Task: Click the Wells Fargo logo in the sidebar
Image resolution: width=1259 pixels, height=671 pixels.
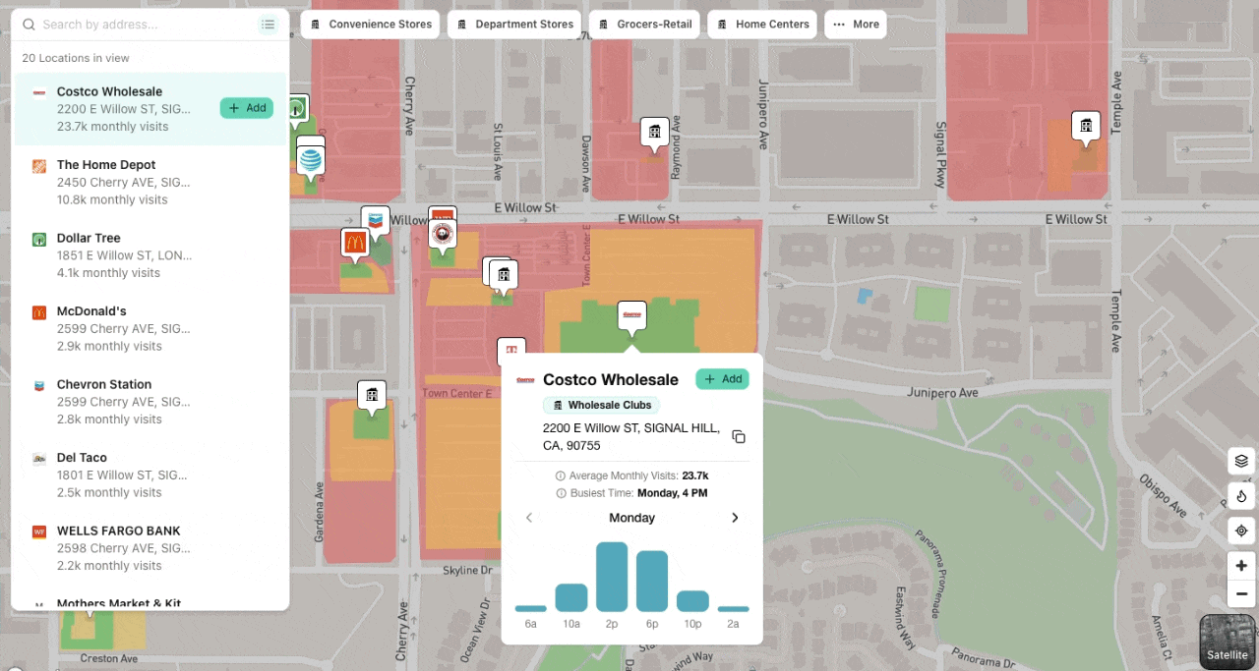Action: coord(39,531)
